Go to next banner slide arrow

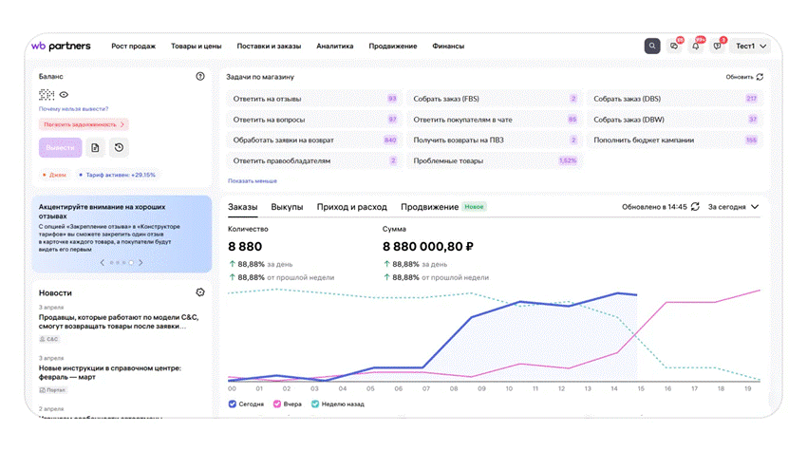point(141,263)
